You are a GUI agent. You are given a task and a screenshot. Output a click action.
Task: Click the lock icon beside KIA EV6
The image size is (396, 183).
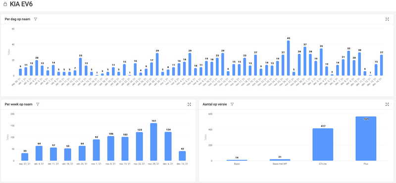pos(5,4)
